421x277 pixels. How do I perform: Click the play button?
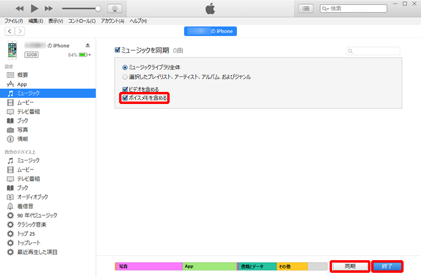34,8
